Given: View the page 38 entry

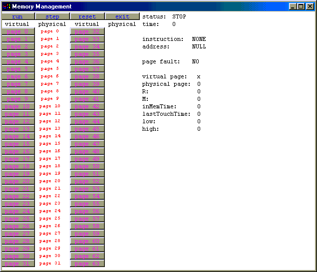Looking at the screenshot, I should [87, 76].
